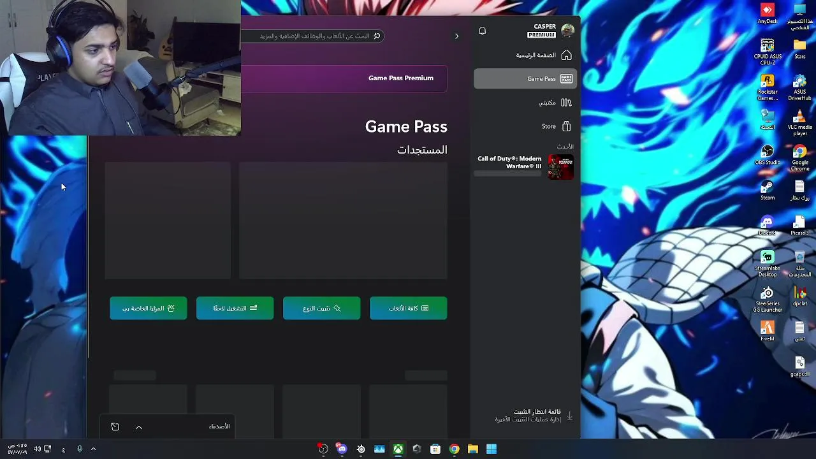
Task: Open Windows Start button
Action: point(492,449)
